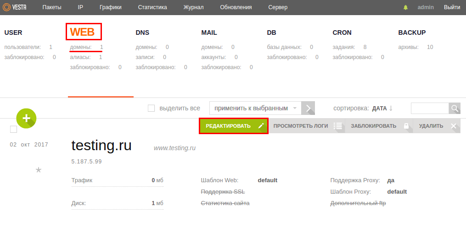Click the search magnifier icon

455,108
